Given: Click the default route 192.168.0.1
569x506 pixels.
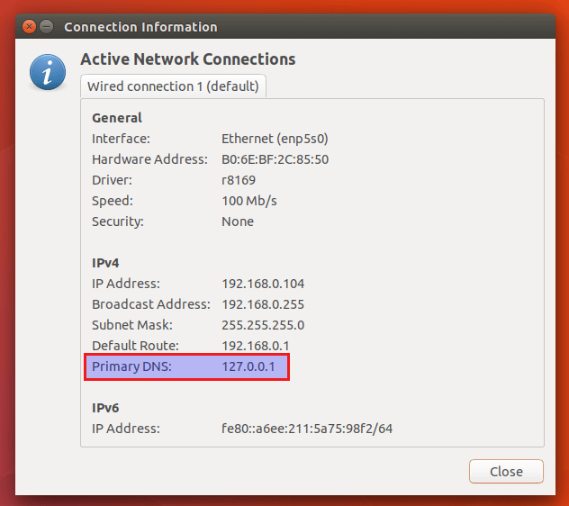Looking at the screenshot, I should tap(256, 346).
